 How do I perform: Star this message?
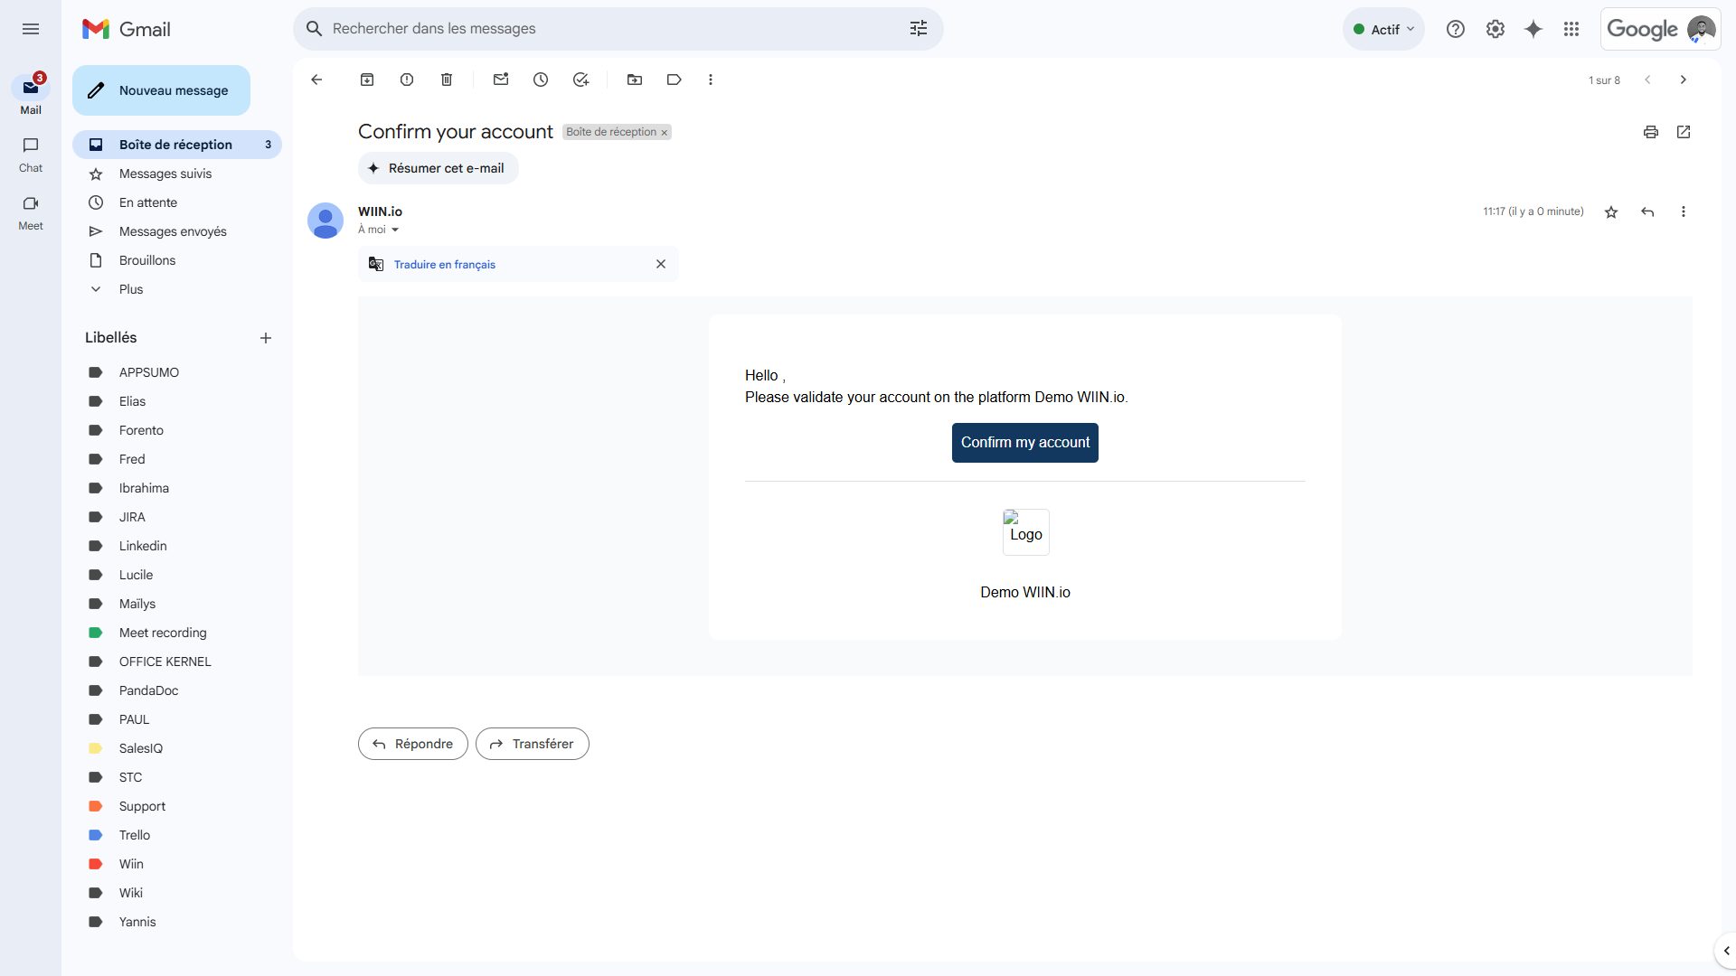pyautogui.click(x=1611, y=211)
